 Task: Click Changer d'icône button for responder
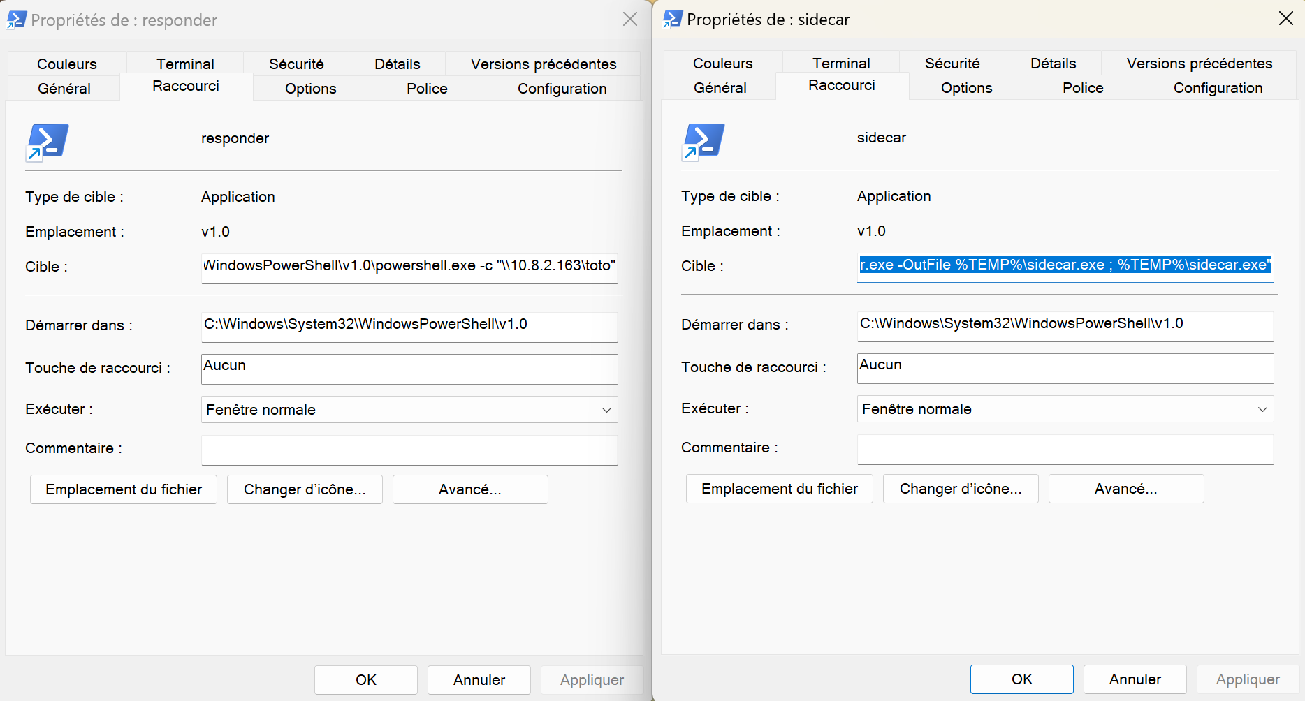point(305,489)
